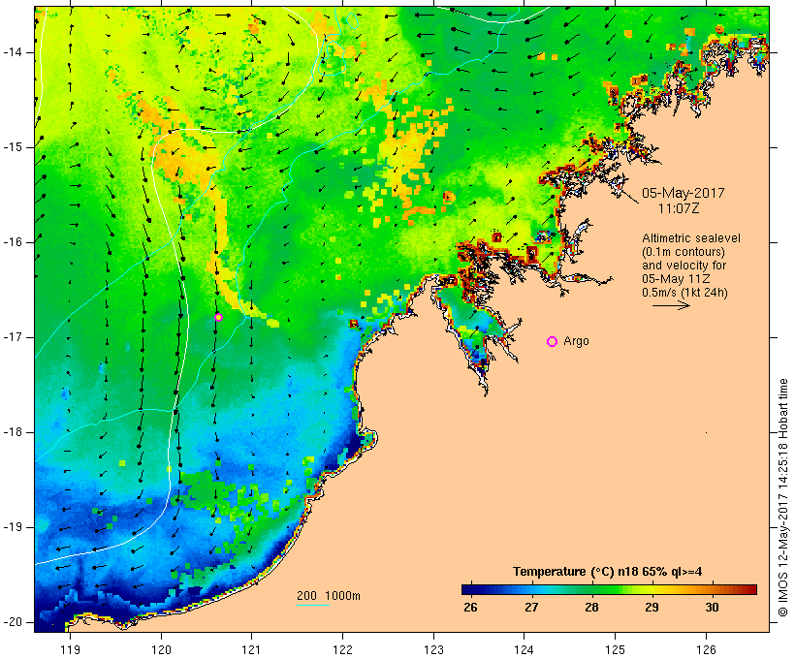Click the 'Temperature (°C) n18 65% ql>=4' title
This screenshot has height=659, width=795.
click(608, 572)
